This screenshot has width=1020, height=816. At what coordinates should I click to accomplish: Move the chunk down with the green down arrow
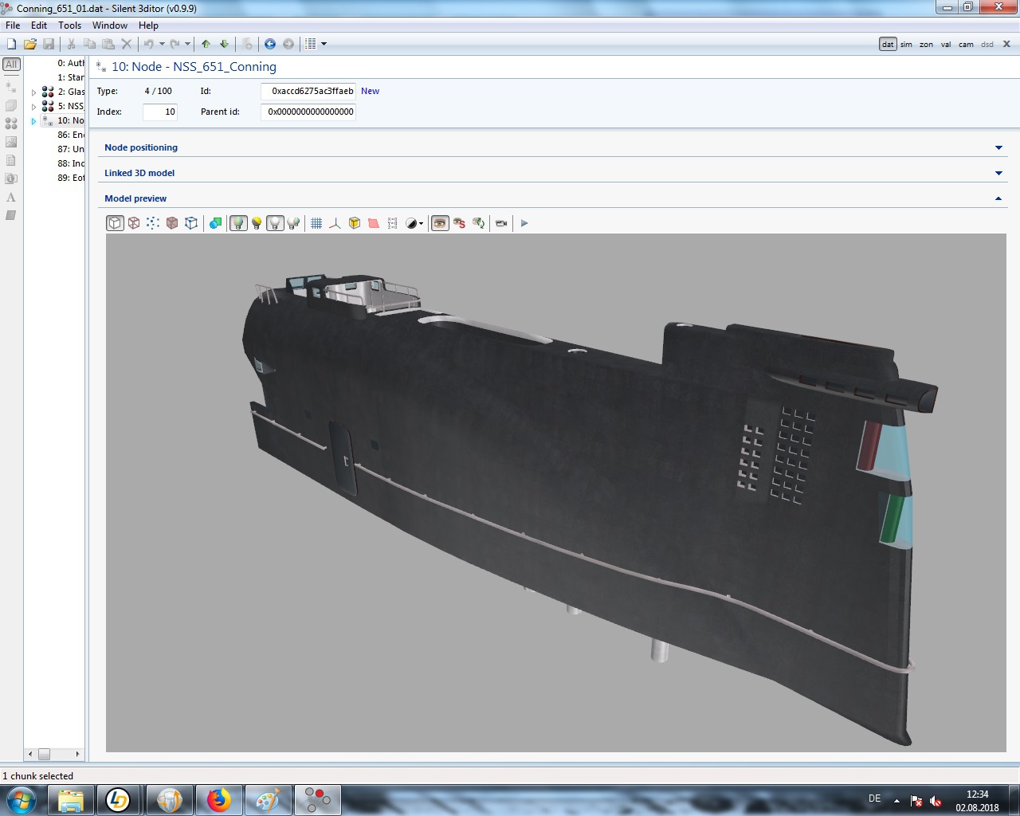(224, 44)
